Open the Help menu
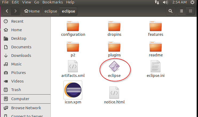198x117 pixels. click(x=70, y=2)
